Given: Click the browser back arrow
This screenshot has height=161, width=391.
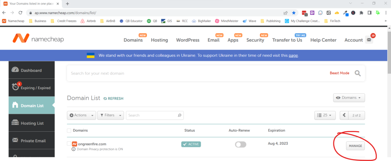Looking at the screenshot, I should click(x=4, y=13).
